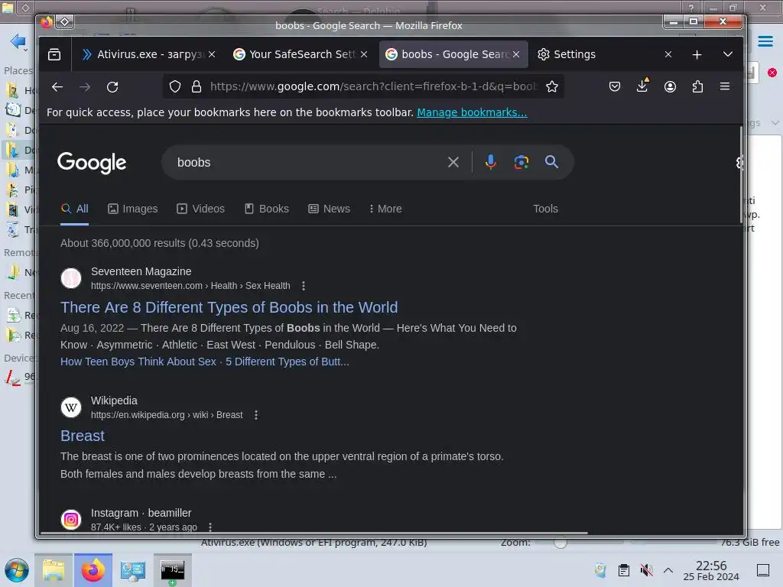
Task: Open the Pocket save icon
Action: pyautogui.click(x=615, y=87)
